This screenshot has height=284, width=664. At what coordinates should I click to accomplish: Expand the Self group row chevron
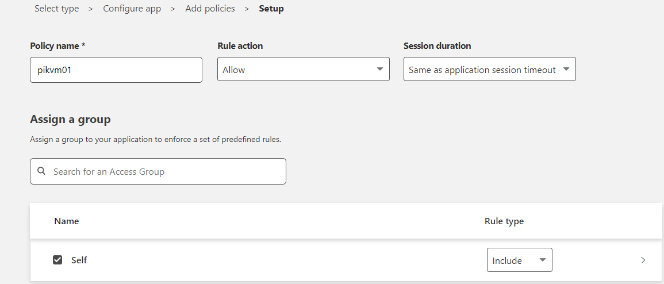pos(643,260)
